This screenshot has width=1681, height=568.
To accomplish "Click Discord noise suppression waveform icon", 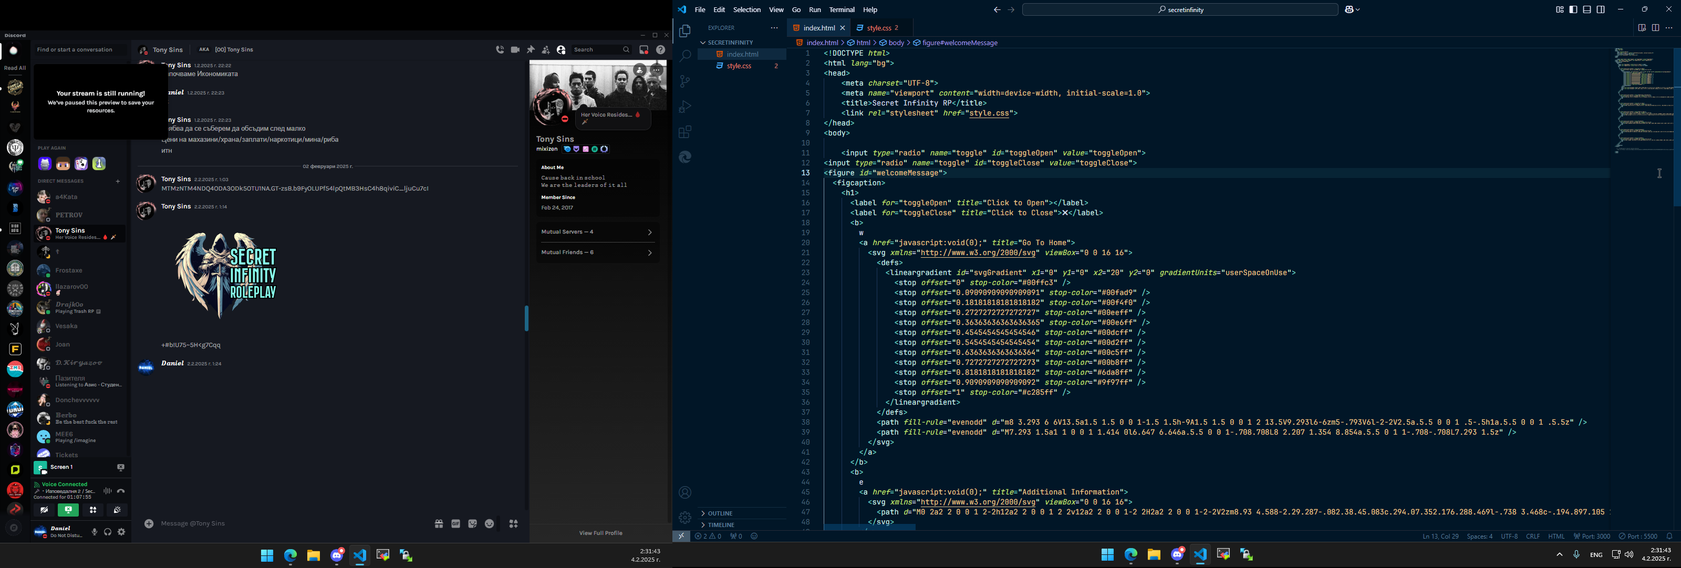I will coord(108,491).
